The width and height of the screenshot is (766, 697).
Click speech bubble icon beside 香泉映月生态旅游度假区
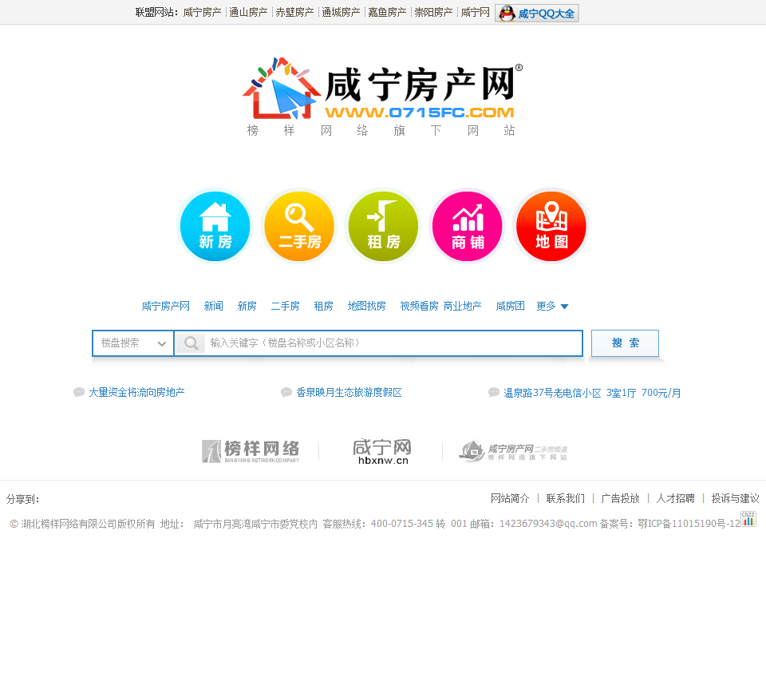tap(286, 392)
